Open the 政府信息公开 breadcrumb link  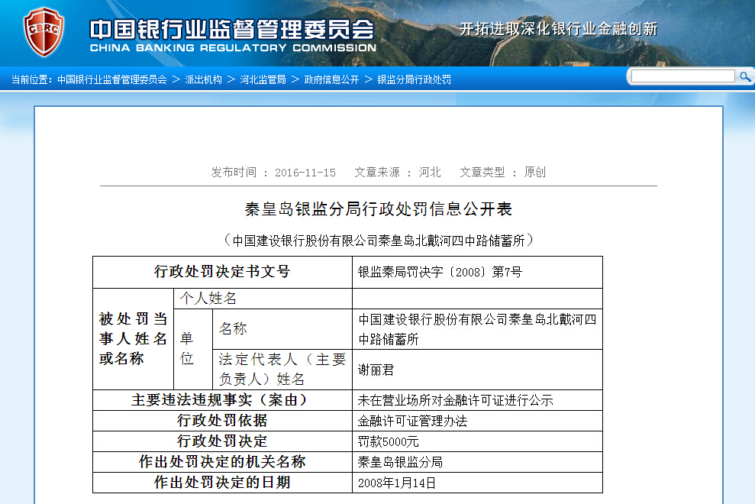(332, 79)
